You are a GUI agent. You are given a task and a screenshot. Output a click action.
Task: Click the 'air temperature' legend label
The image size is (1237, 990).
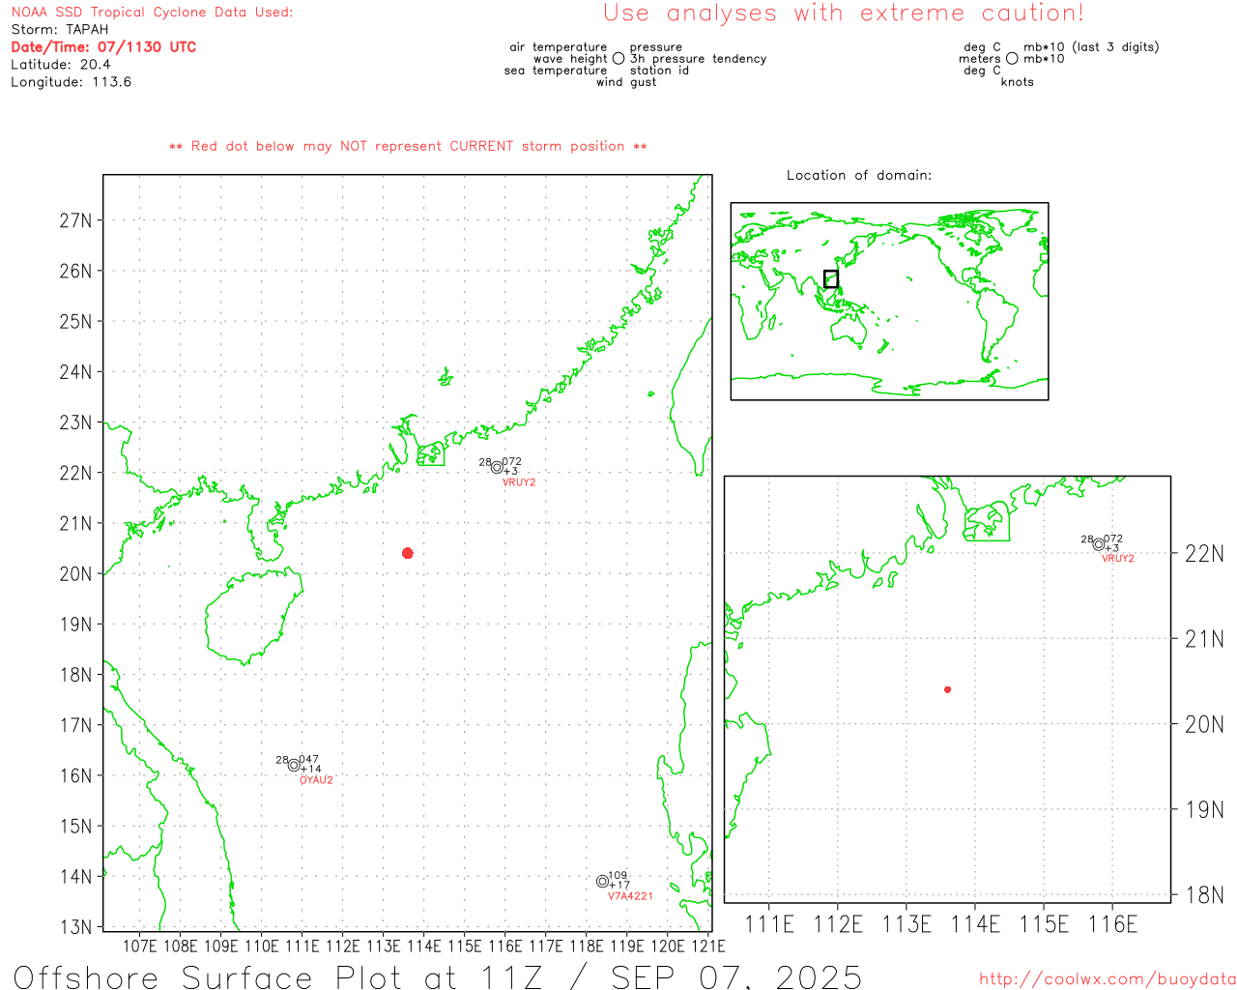point(559,47)
